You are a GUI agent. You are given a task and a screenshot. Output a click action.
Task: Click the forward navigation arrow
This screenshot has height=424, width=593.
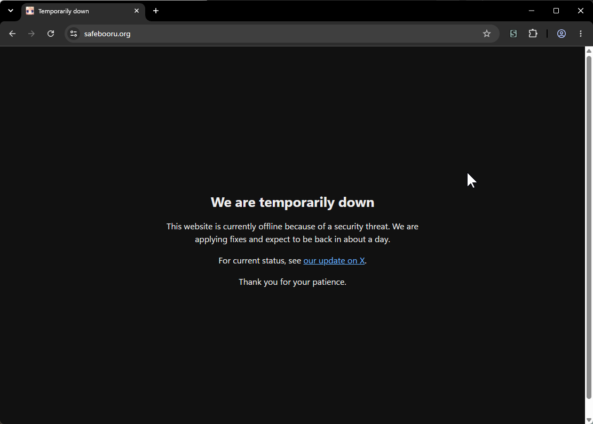[31, 34]
